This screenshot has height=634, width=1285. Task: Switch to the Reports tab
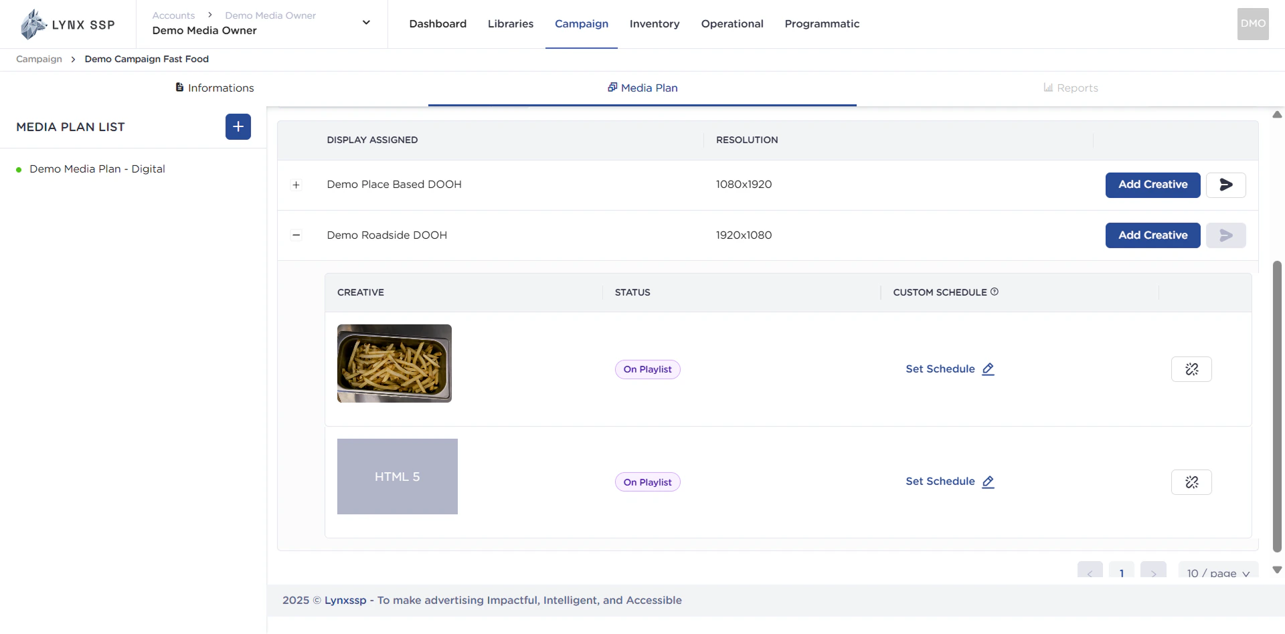pyautogui.click(x=1071, y=88)
